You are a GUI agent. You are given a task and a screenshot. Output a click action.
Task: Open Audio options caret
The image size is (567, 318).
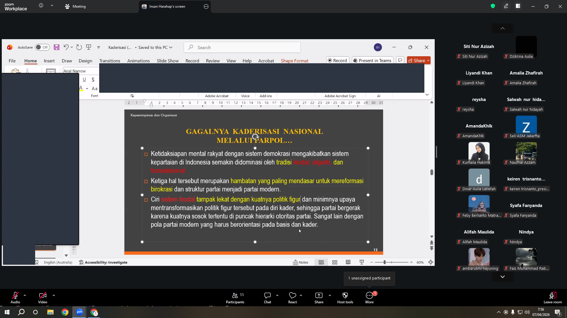pyautogui.click(x=25, y=295)
